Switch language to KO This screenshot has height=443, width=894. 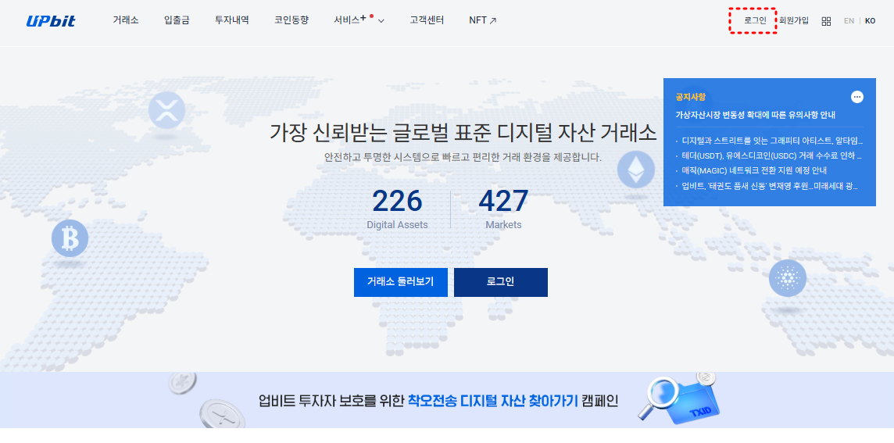(x=870, y=20)
